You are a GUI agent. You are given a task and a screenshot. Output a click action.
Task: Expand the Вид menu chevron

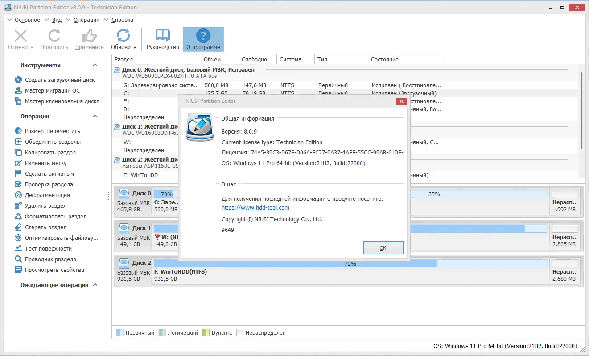point(47,20)
